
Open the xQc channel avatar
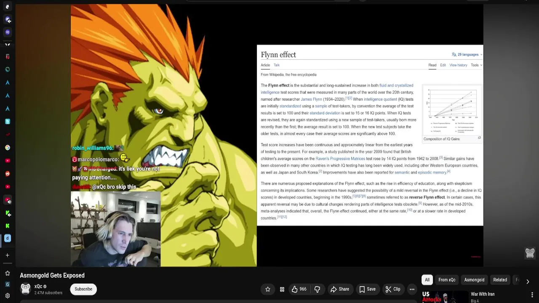26,289
